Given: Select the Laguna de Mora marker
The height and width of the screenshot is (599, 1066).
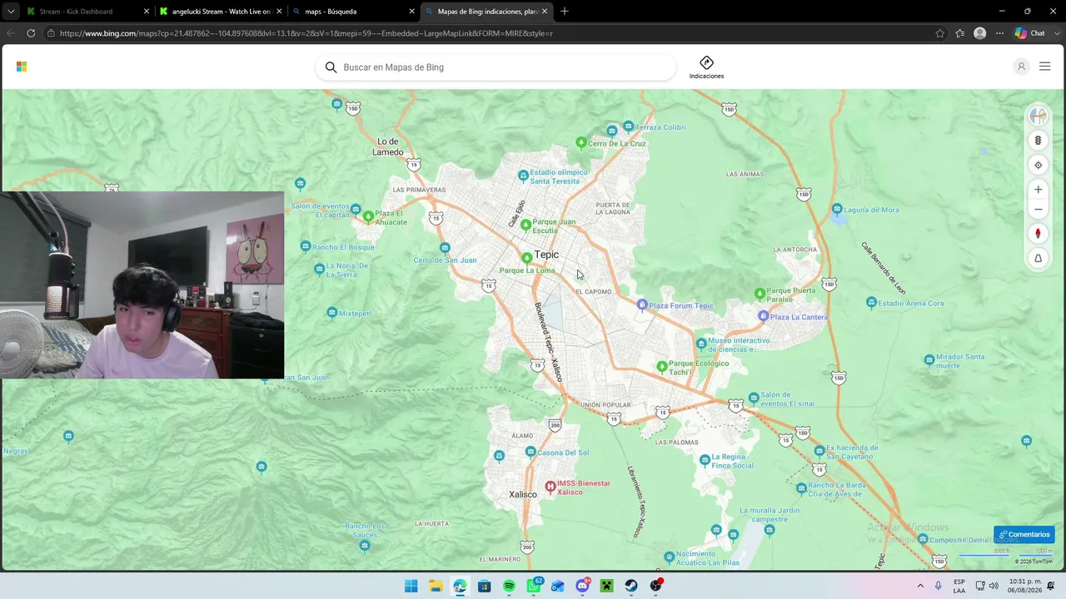Looking at the screenshot, I should click(x=838, y=209).
